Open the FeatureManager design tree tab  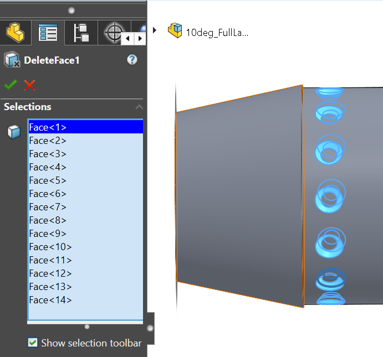[15, 33]
